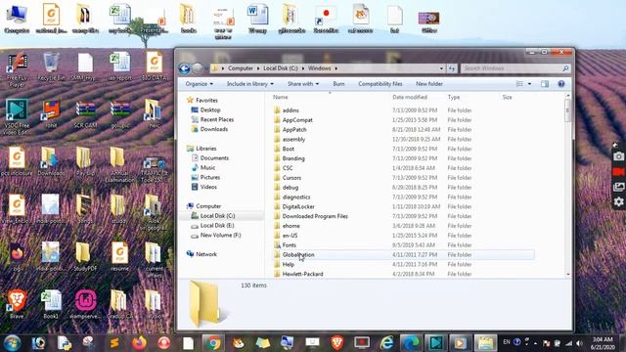Viewport: 626px width, 352px height.
Task: Select the DigitalLocker folder
Action: [298, 206]
